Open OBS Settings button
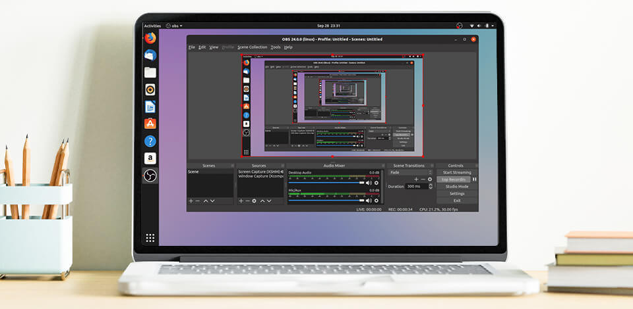The image size is (633, 309). coord(456,193)
